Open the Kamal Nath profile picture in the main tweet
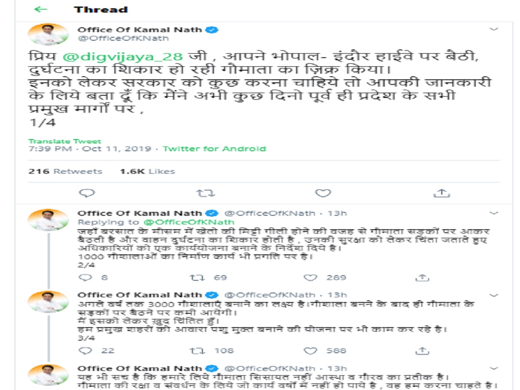Viewport: 520px width, 390px height. pyautogui.click(x=48, y=35)
